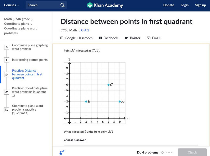Share via the Google Classroom icon
Image resolution: width=210 pixels, height=156 pixels.
click(62, 38)
